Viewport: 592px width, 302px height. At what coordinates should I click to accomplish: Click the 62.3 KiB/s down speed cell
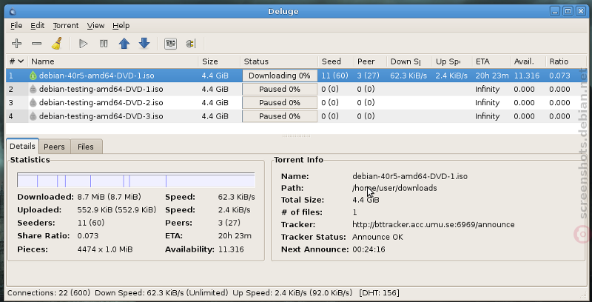click(408, 75)
